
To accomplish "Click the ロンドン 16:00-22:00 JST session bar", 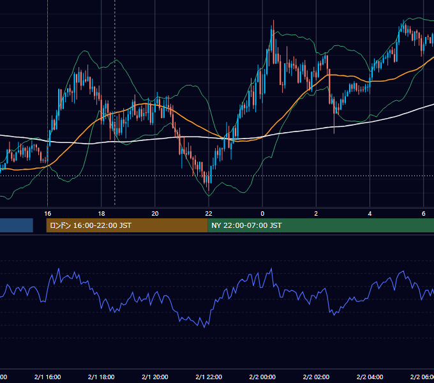I will coord(127,225).
